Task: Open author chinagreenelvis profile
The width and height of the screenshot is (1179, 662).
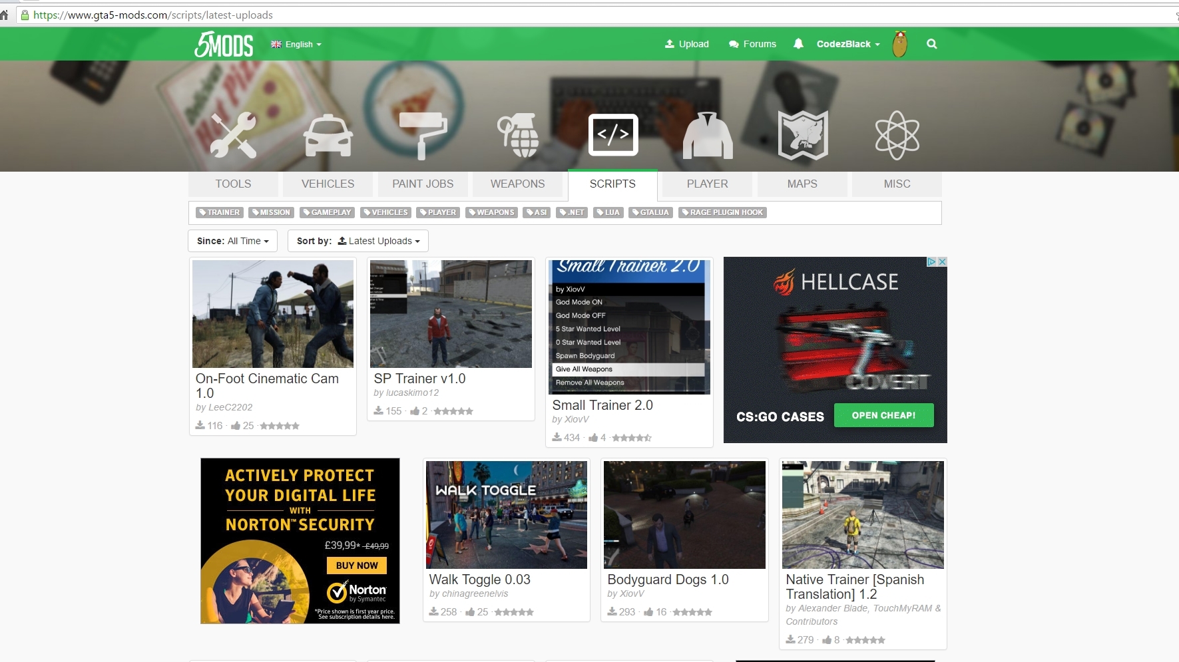Action: click(475, 594)
